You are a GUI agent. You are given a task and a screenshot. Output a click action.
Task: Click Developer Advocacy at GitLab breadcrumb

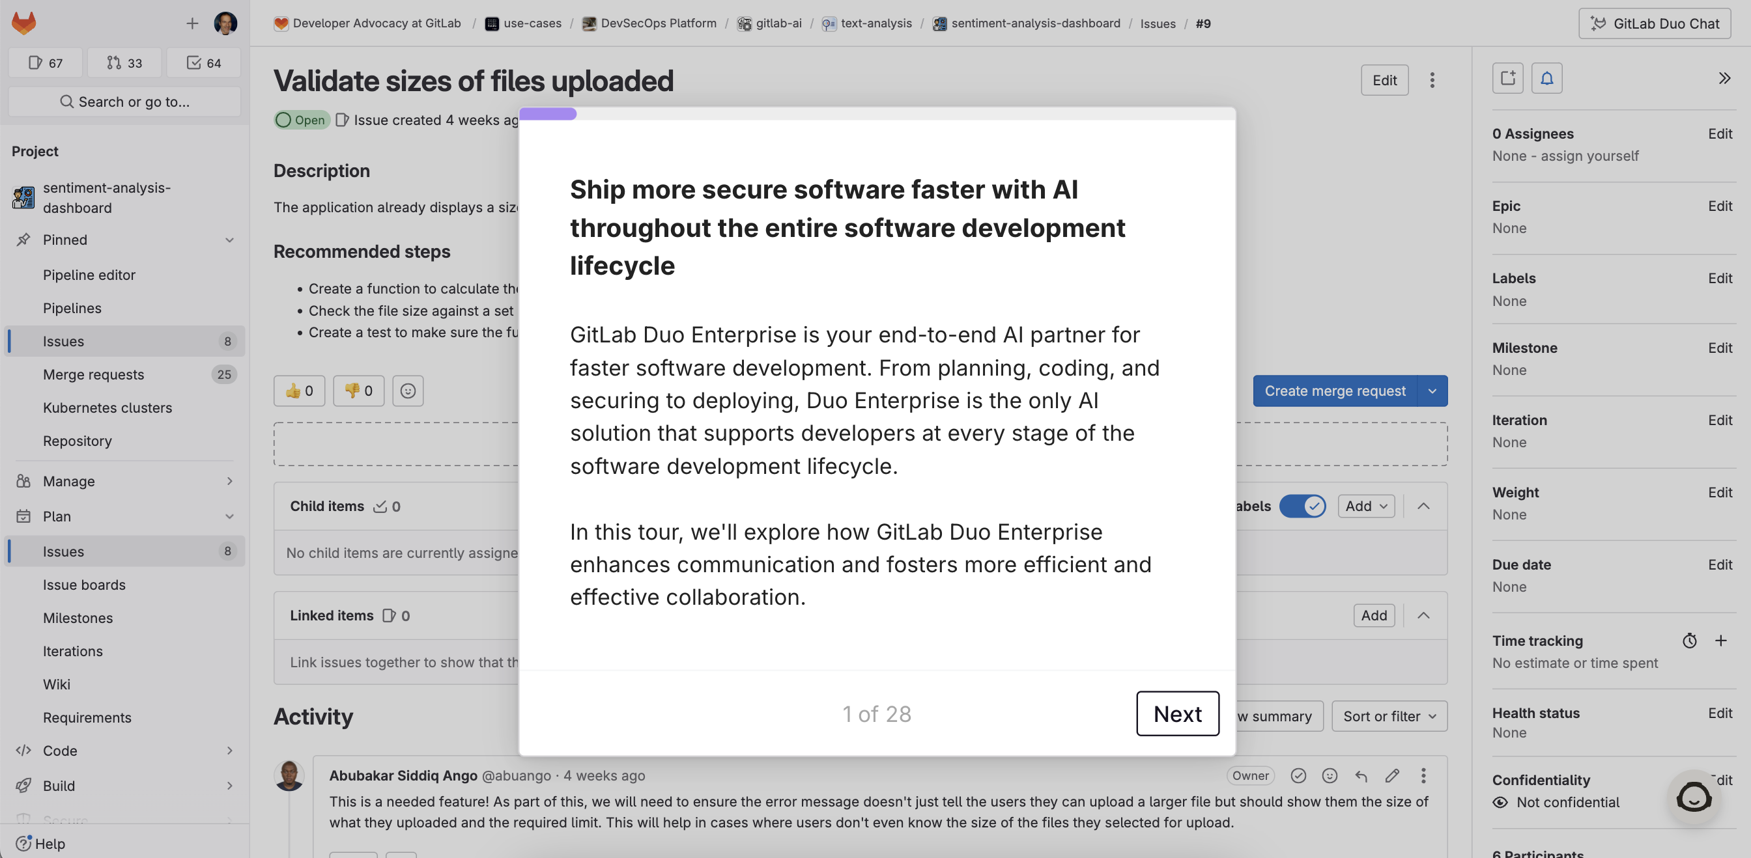click(368, 24)
